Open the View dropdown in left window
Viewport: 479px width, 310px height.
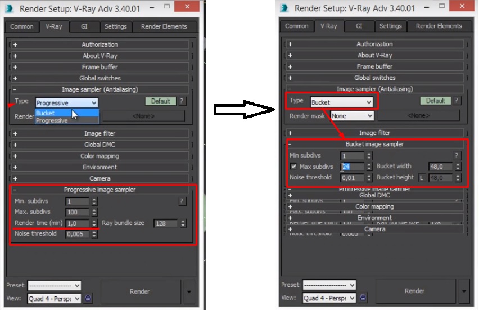point(55,298)
